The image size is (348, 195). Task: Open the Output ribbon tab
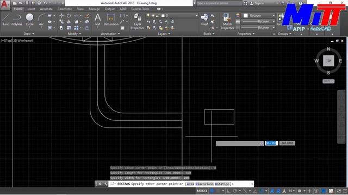[110, 9]
